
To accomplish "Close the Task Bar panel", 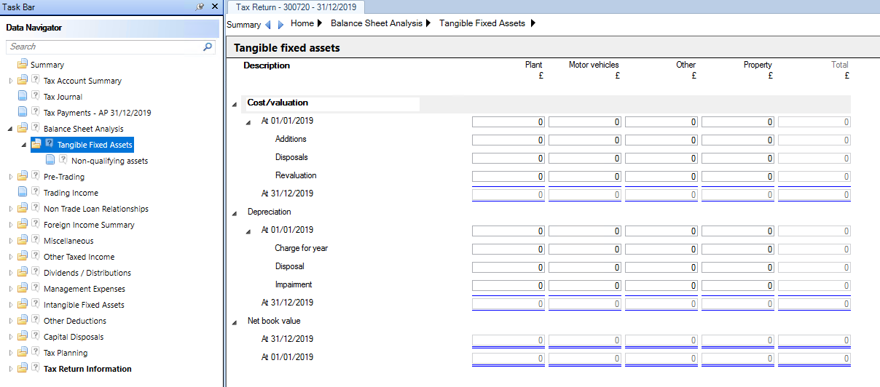I will (x=214, y=7).
